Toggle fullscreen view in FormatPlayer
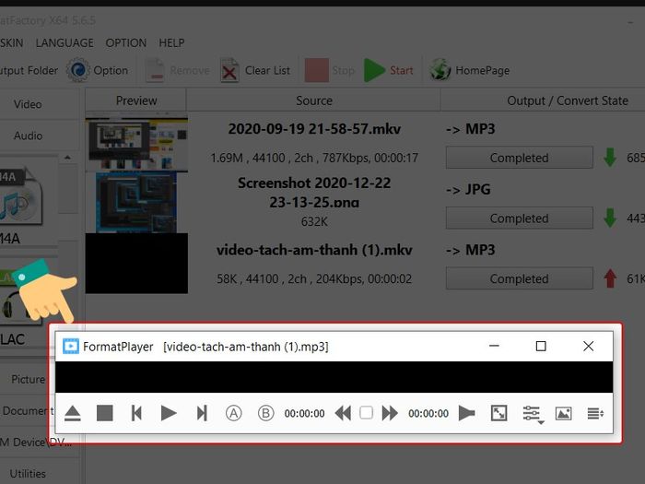Screen dimensions: 645x484 click(499, 413)
